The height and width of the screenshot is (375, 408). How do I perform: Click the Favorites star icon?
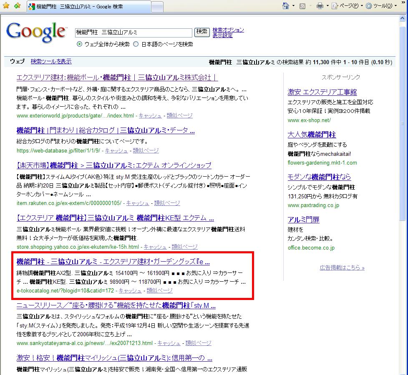[x=6, y=6]
